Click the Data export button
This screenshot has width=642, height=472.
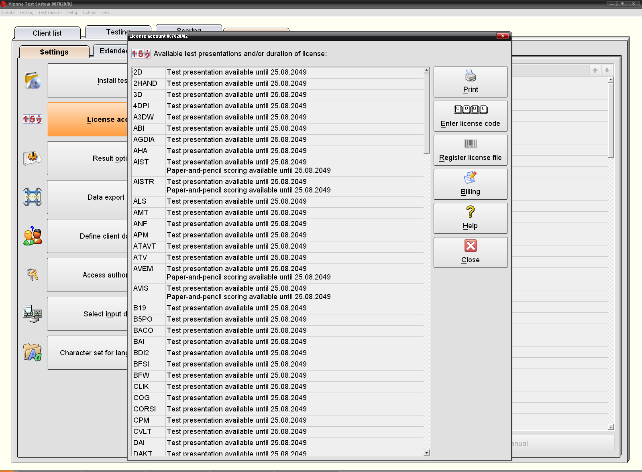[87, 197]
